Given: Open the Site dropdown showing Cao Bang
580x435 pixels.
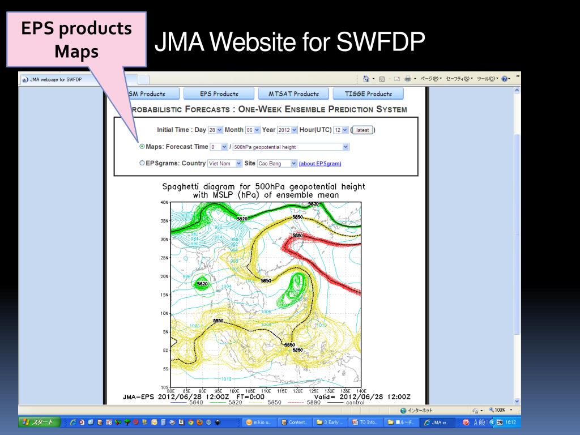Looking at the screenshot, I should pos(277,163).
